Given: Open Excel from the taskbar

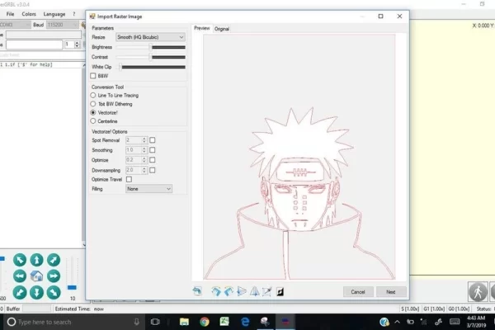Looking at the screenshot, I should (224, 322).
